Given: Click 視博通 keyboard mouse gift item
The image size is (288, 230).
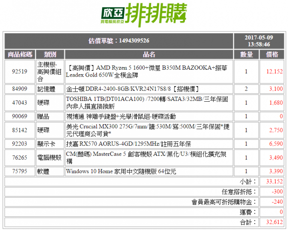Looking at the screenshot, I should [121, 116].
